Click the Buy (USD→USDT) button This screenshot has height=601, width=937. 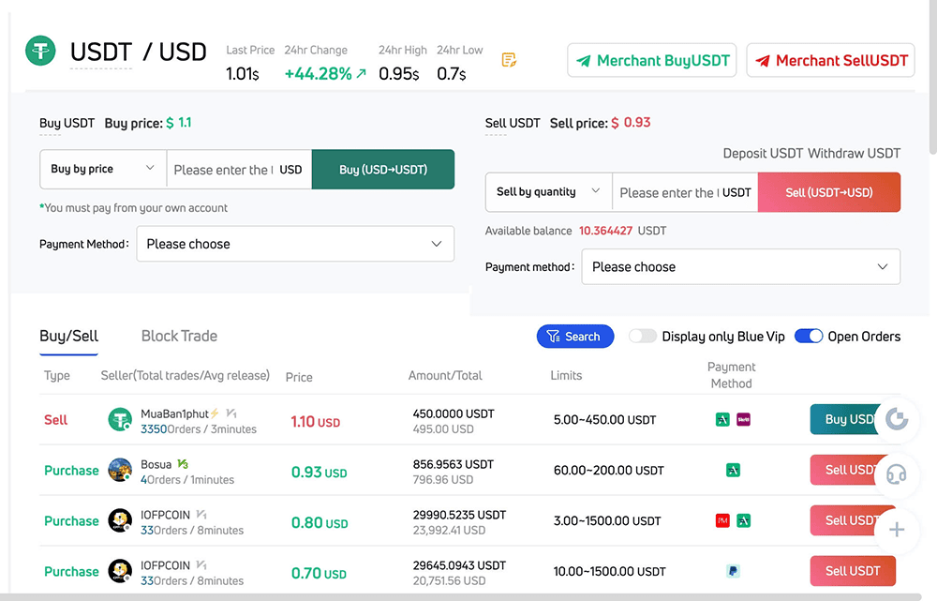pos(383,170)
